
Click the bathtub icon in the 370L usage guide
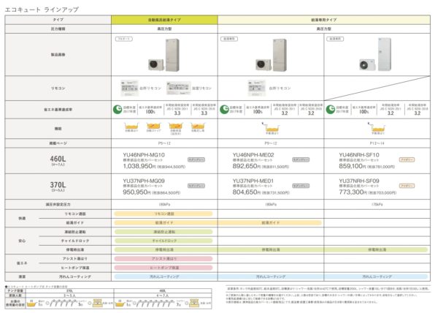(32, 303)
